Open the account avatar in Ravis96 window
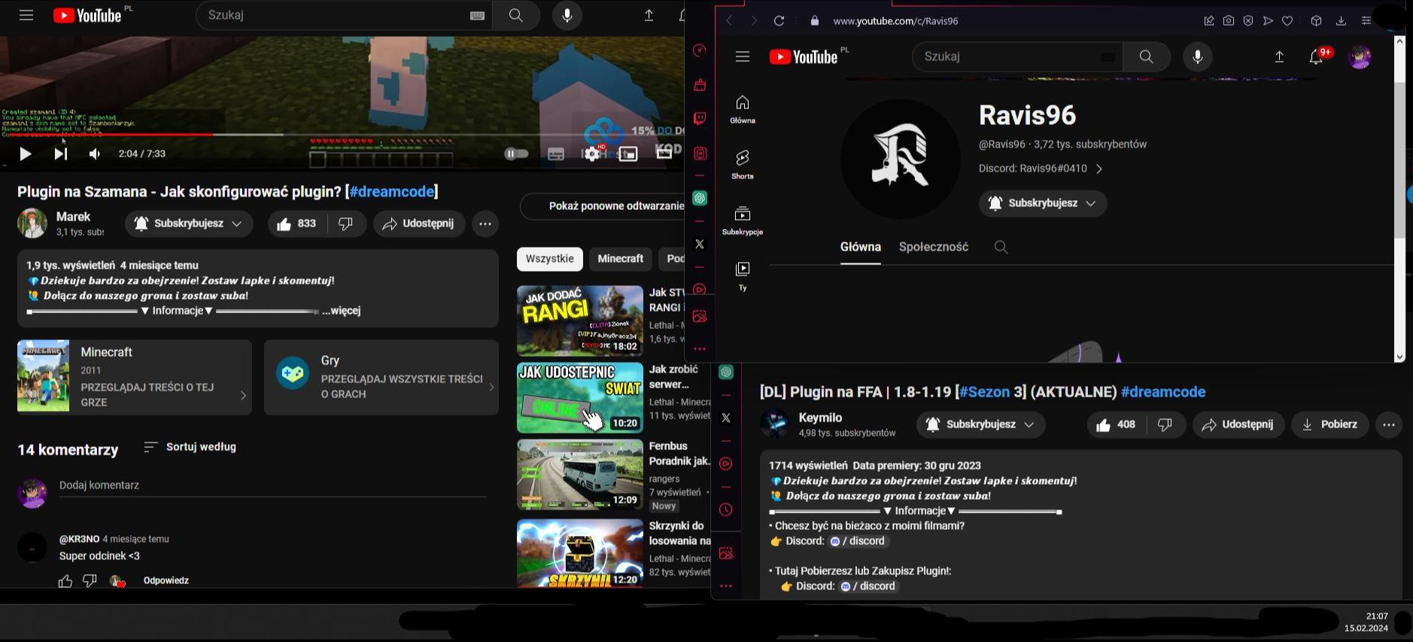 [x=1360, y=56]
